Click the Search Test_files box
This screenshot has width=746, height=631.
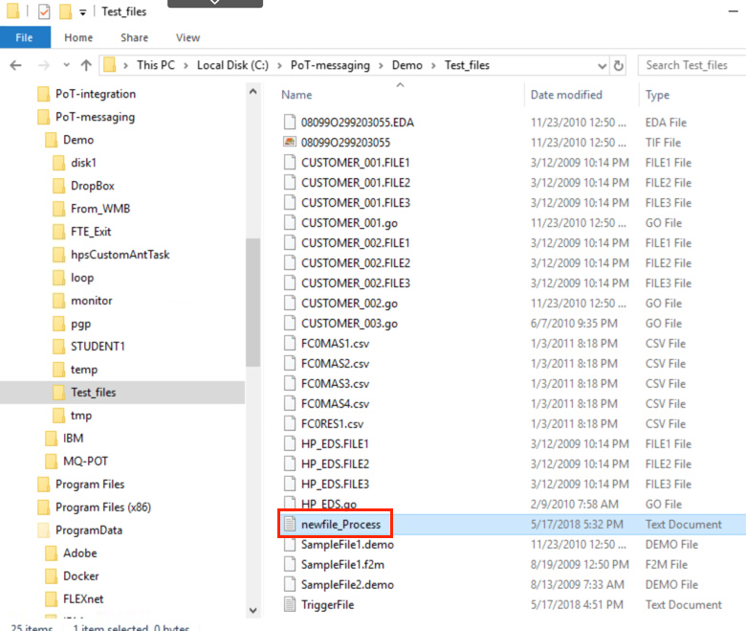coord(692,65)
